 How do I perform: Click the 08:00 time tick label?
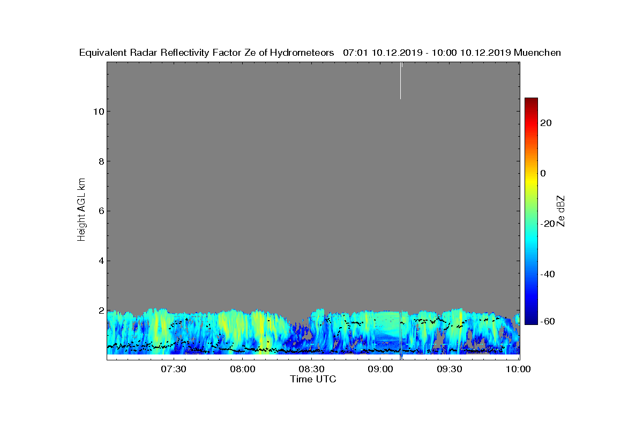(x=243, y=369)
